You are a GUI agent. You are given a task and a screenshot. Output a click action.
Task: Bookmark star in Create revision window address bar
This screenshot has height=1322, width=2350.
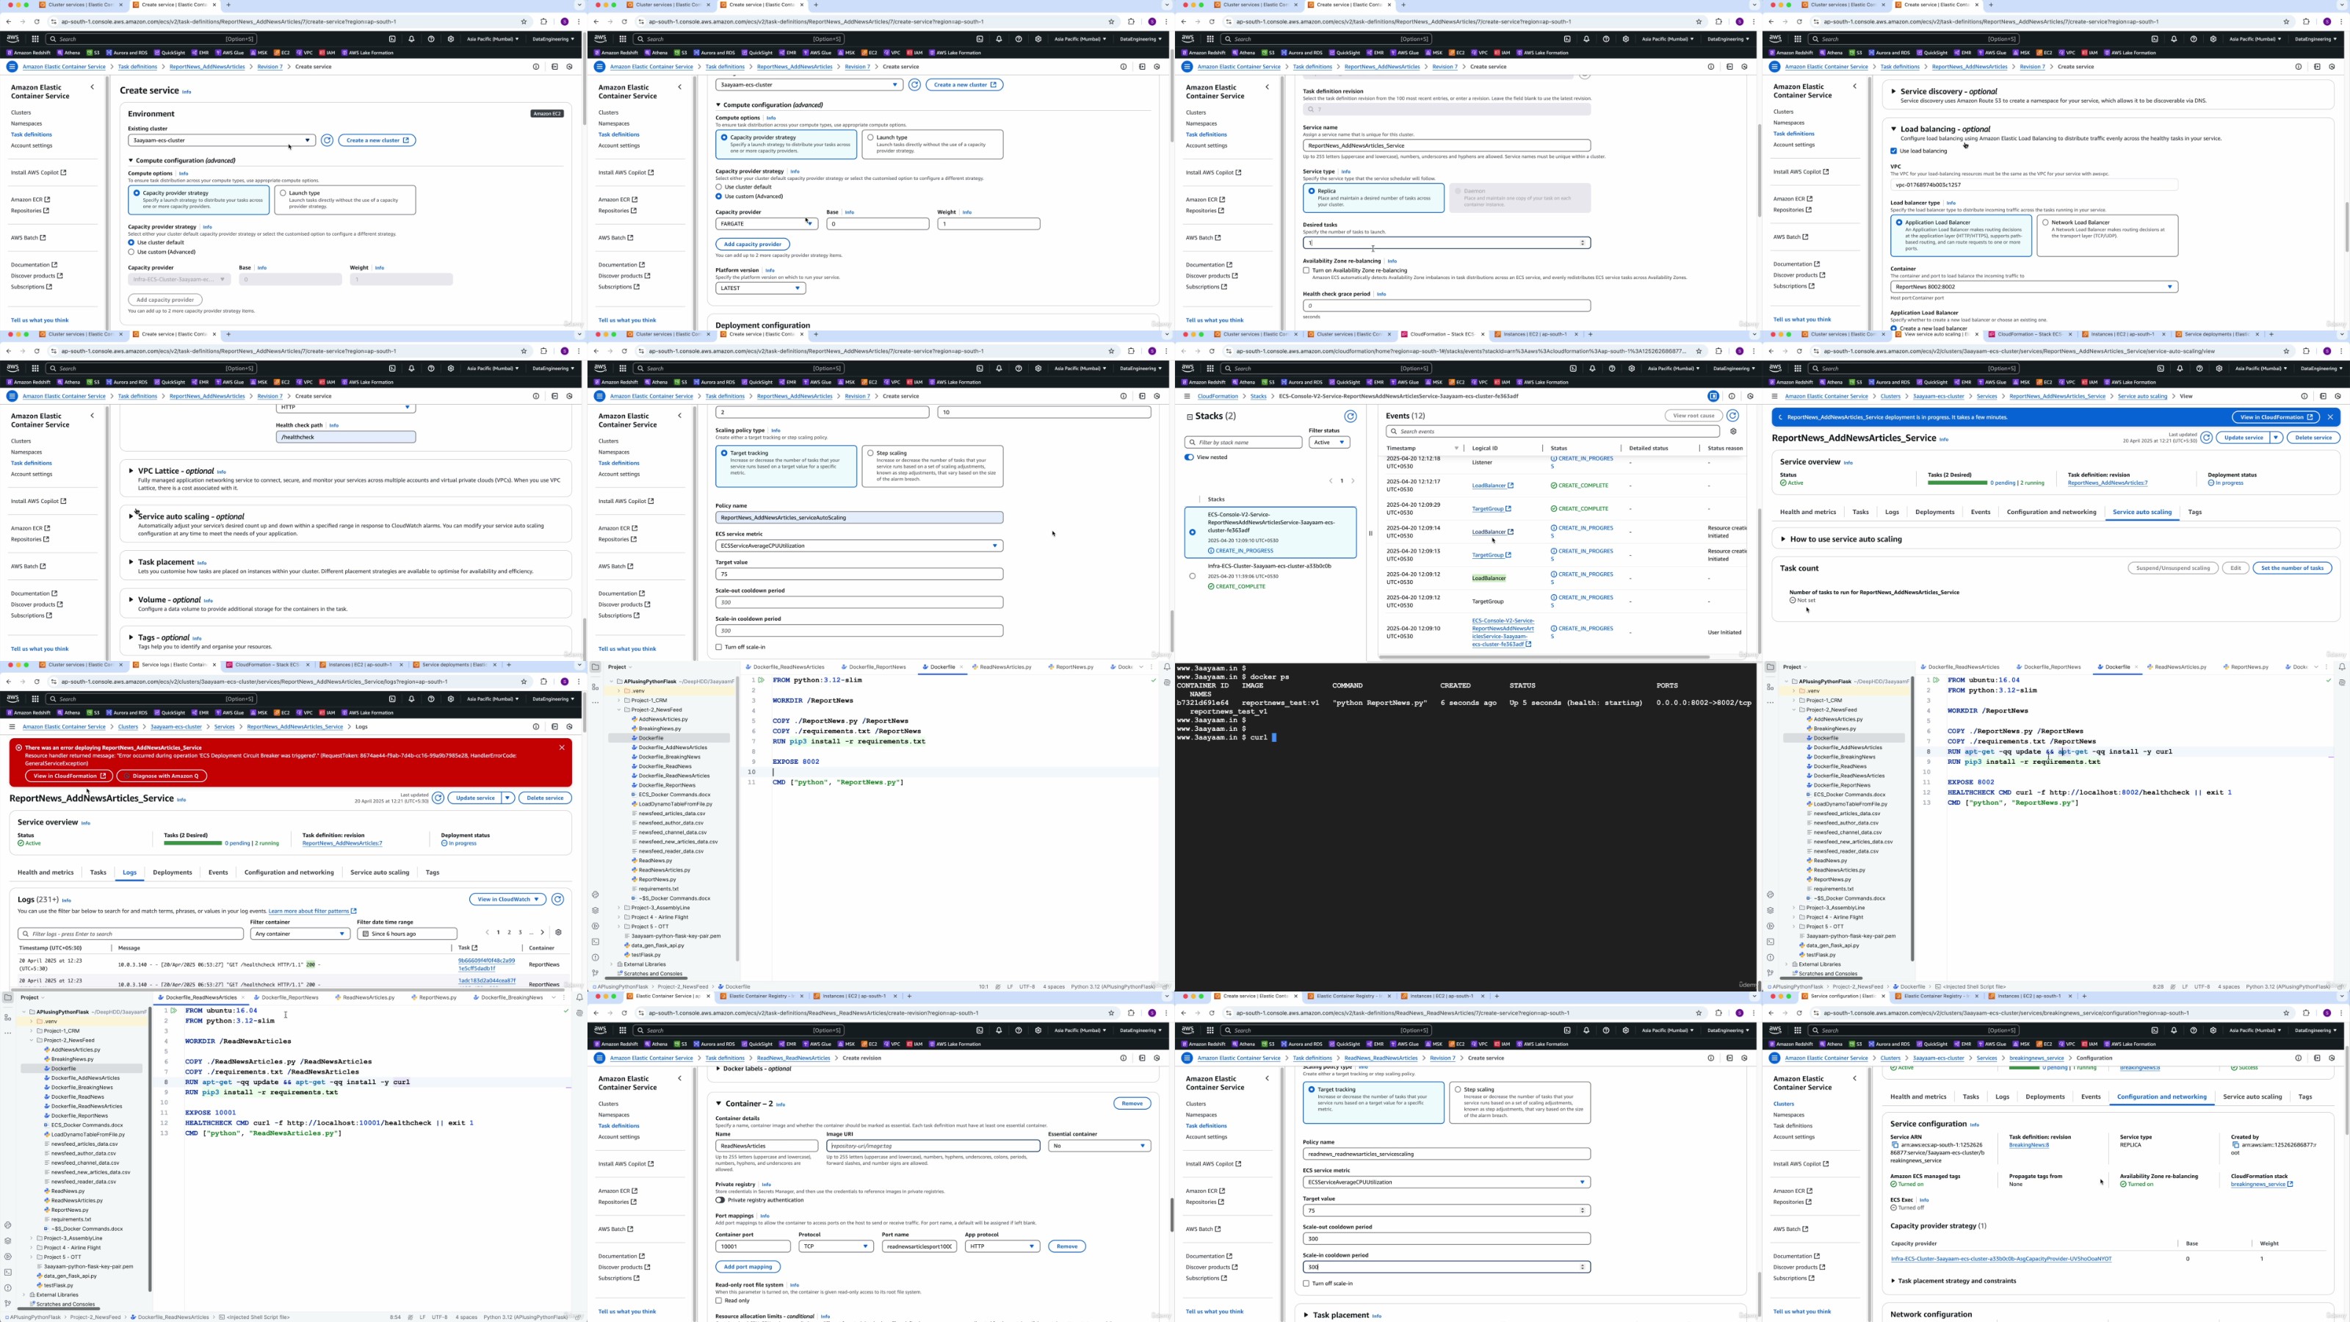(1111, 1013)
